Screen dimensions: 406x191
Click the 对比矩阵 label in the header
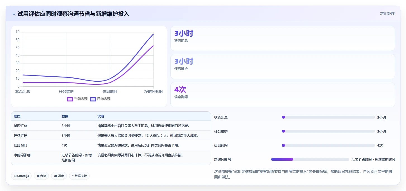(387, 14)
